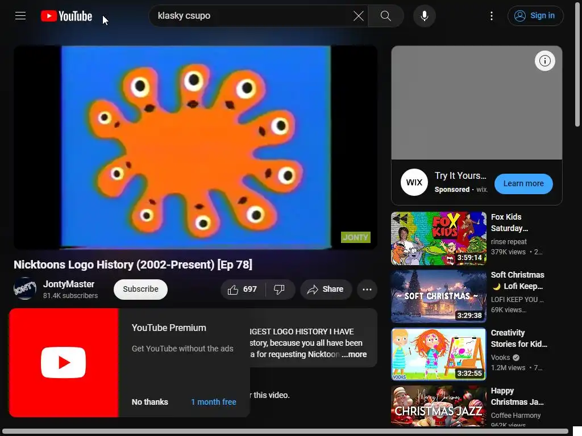The width and height of the screenshot is (582, 436).
Task: Open the Try It Yours... ad title
Action: pyautogui.click(x=460, y=176)
